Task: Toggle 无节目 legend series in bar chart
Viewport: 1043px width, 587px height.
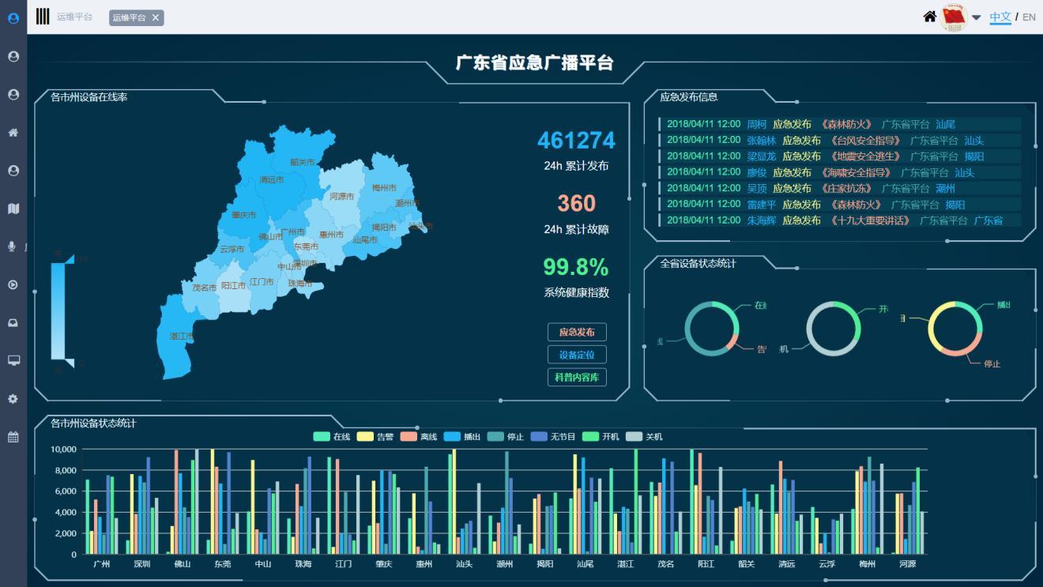Action: click(554, 436)
